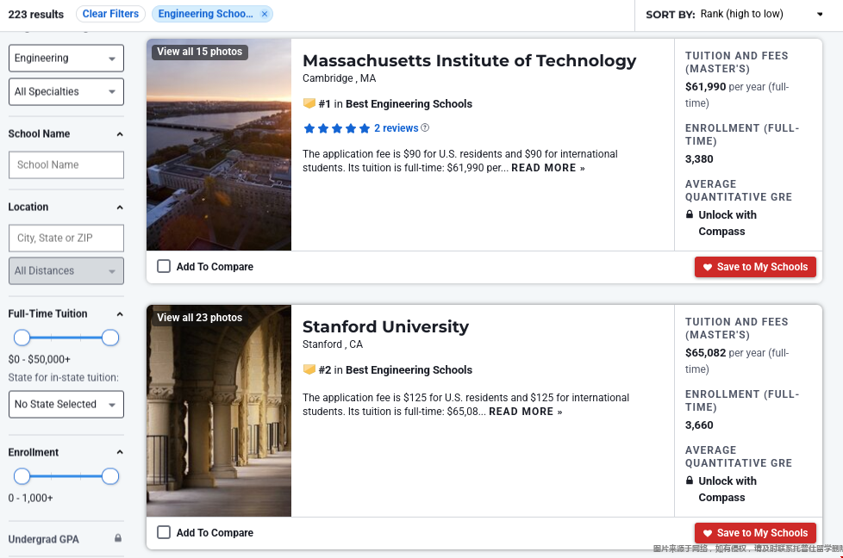Open the Sort By rank dropdown
The image size is (843, 558).
point(762,14)
